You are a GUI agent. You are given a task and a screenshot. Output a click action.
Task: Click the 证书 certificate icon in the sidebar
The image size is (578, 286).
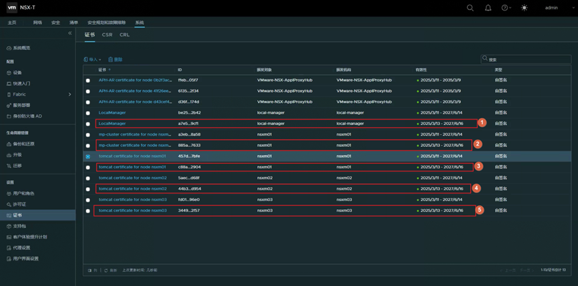9,215
